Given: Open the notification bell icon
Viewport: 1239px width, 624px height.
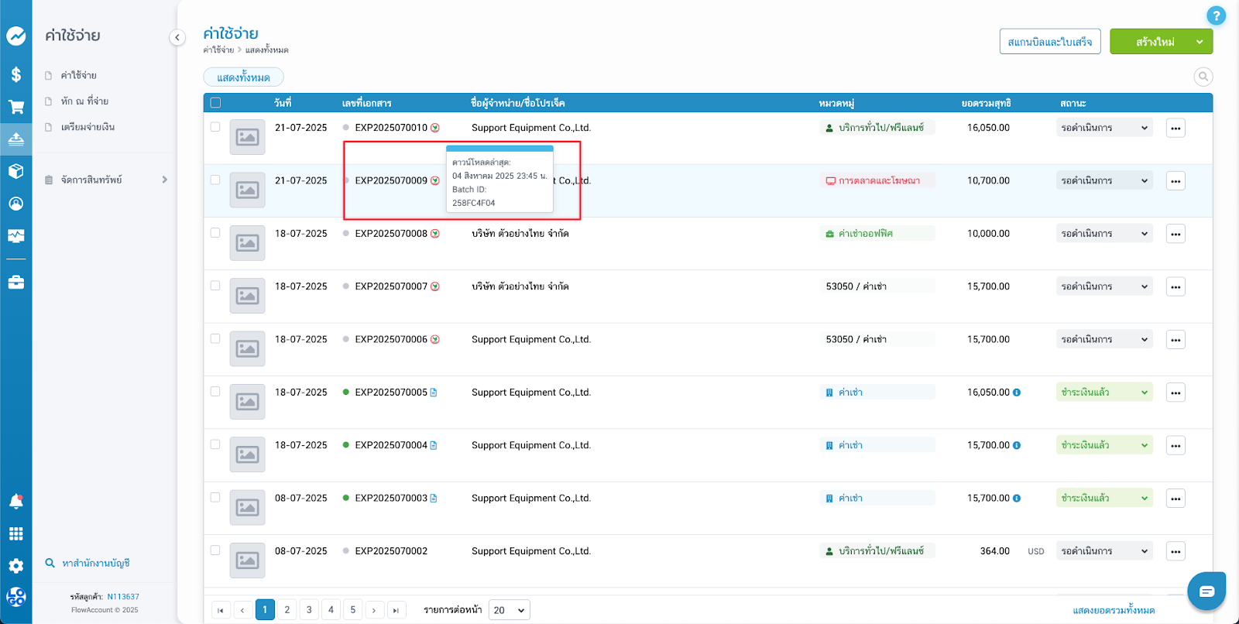Looking at the screenshot, I should [x=15, y=502].
